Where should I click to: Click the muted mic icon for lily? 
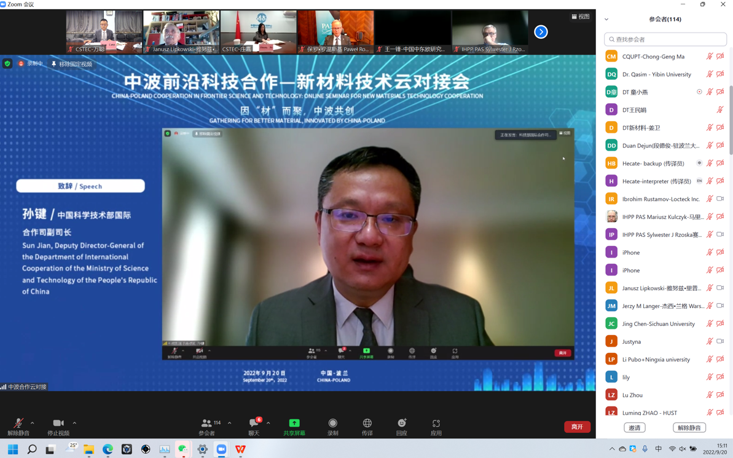point(709,377)
